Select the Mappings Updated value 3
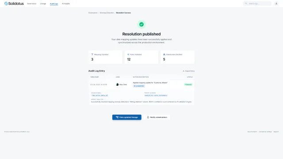The height and width of the screenshot is (159, 283). 92,59
